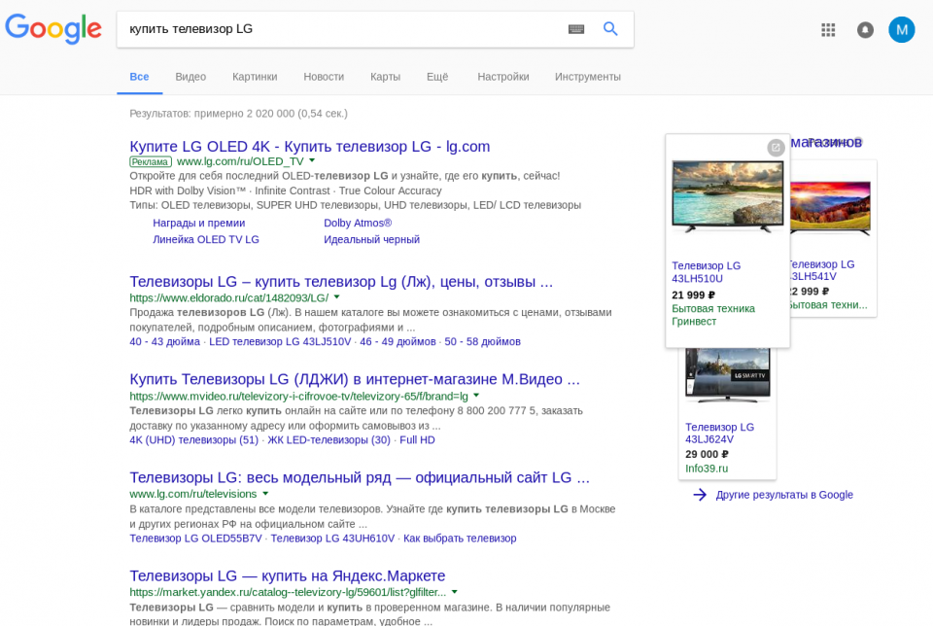Open LED телевизор LG 43LJ510V link
This screenshot has width=933, height=626.
[280, 341]
